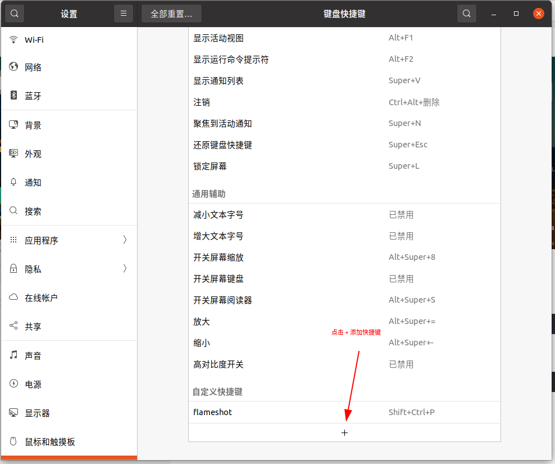
Task: Select the 开关屏幕键盘 shortcut row
Action: point(344,278)
